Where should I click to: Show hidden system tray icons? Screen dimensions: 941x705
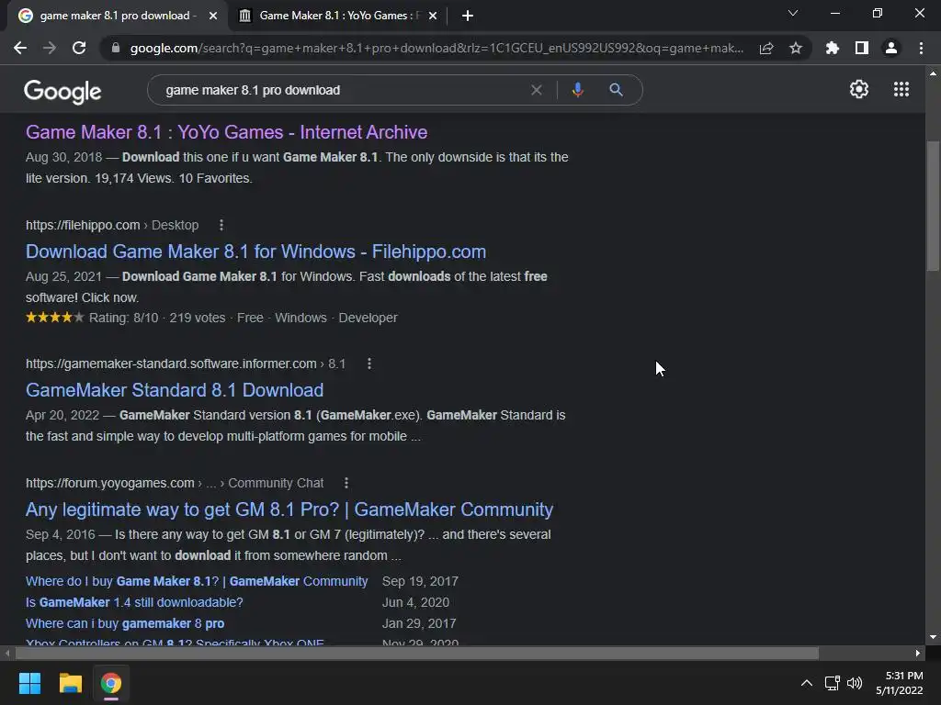[807, 683]
